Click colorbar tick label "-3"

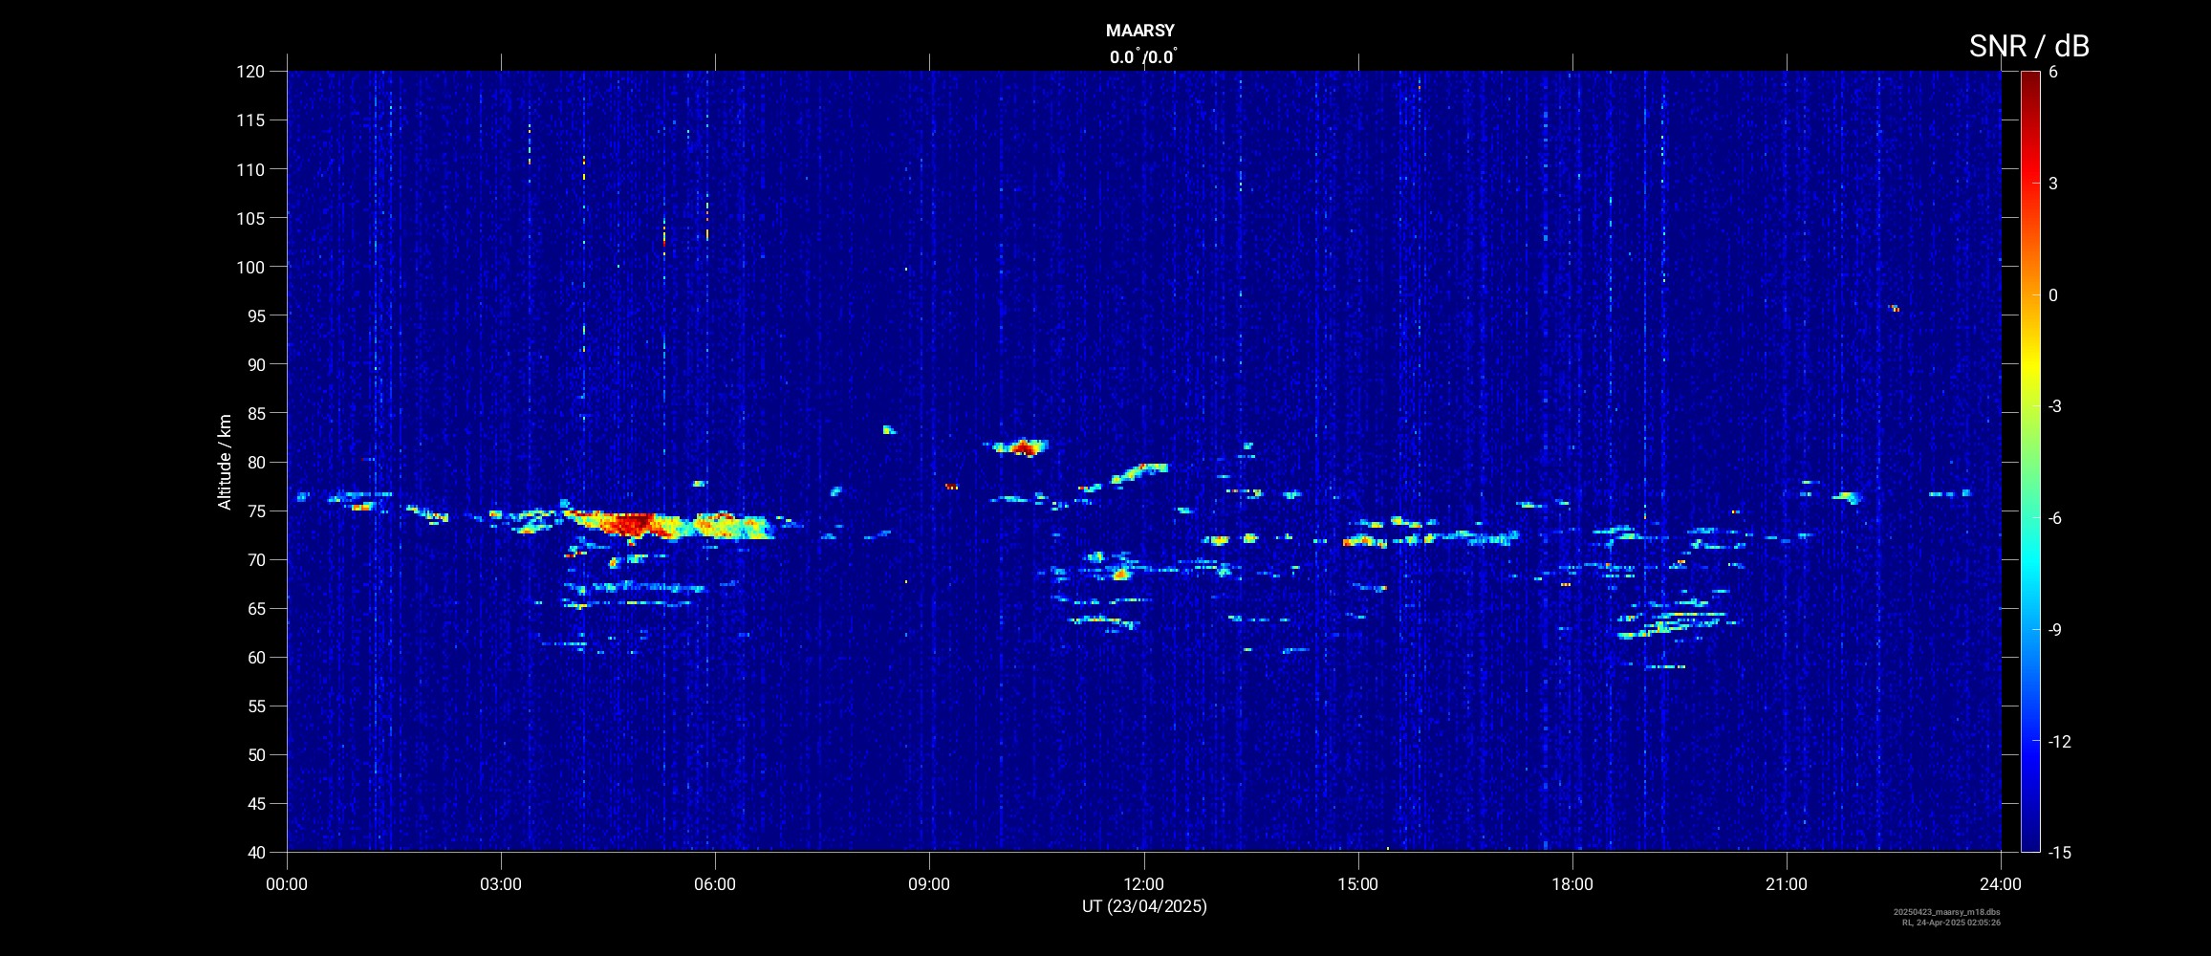(x=2055, y=406)
